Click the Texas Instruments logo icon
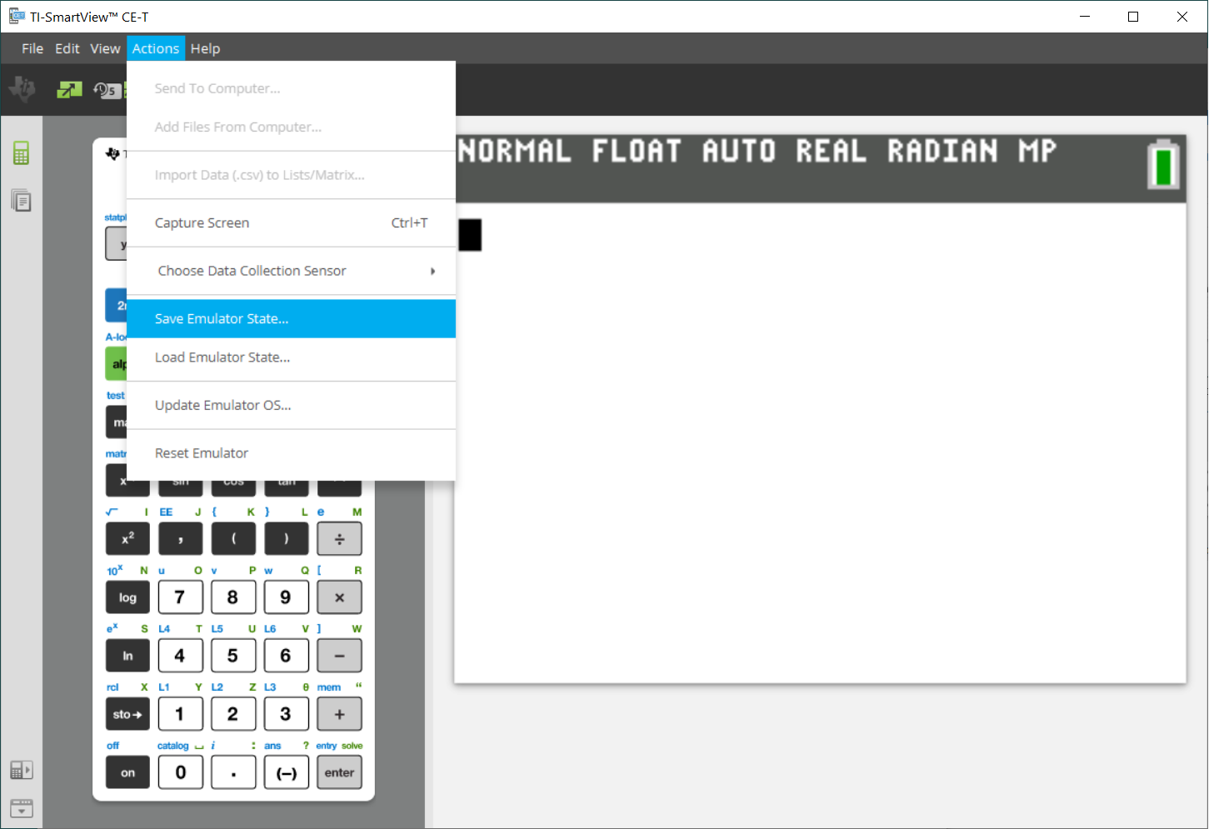 tap(22, 88)
